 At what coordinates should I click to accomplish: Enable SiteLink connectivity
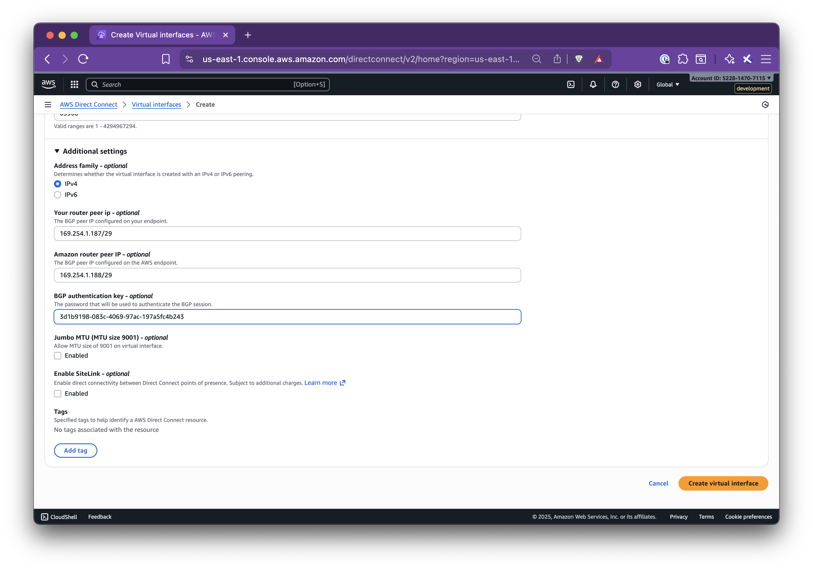click(x=57, y=394)
